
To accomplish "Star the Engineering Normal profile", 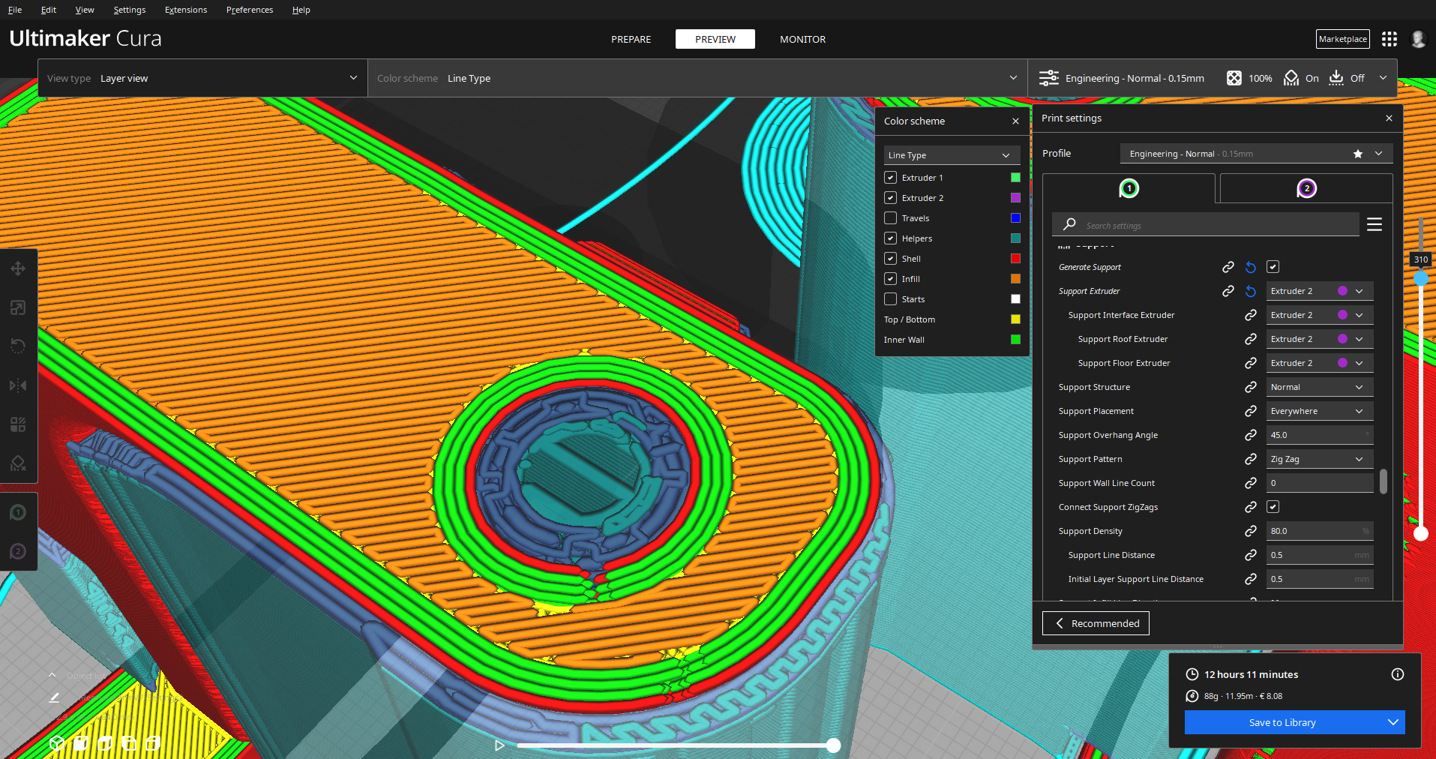I will (1358, 154).
